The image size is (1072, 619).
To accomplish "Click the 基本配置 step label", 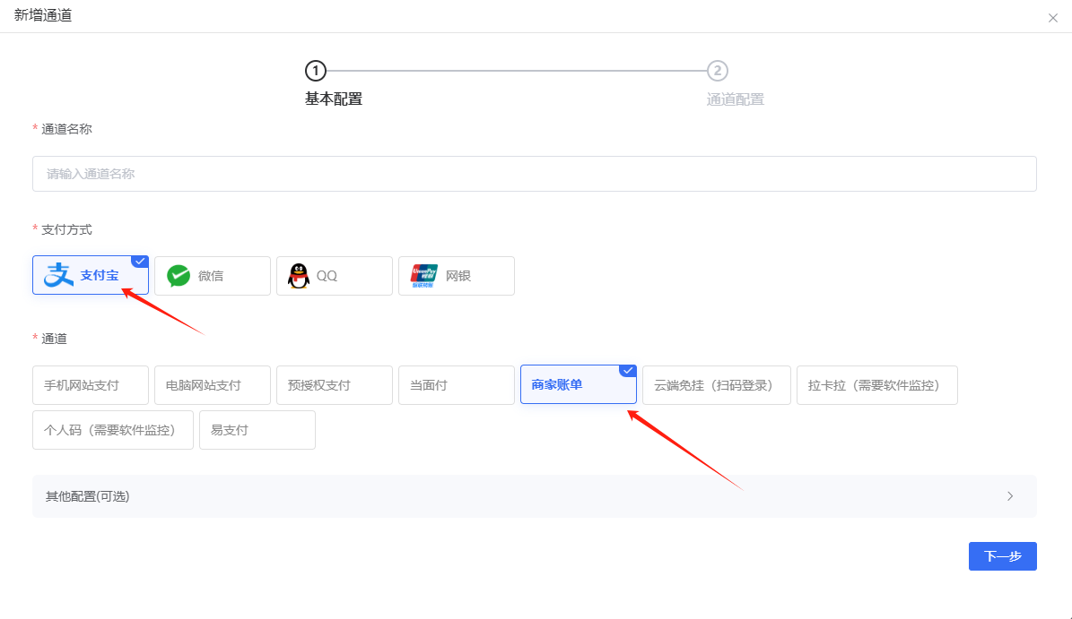I will (334, 99).
